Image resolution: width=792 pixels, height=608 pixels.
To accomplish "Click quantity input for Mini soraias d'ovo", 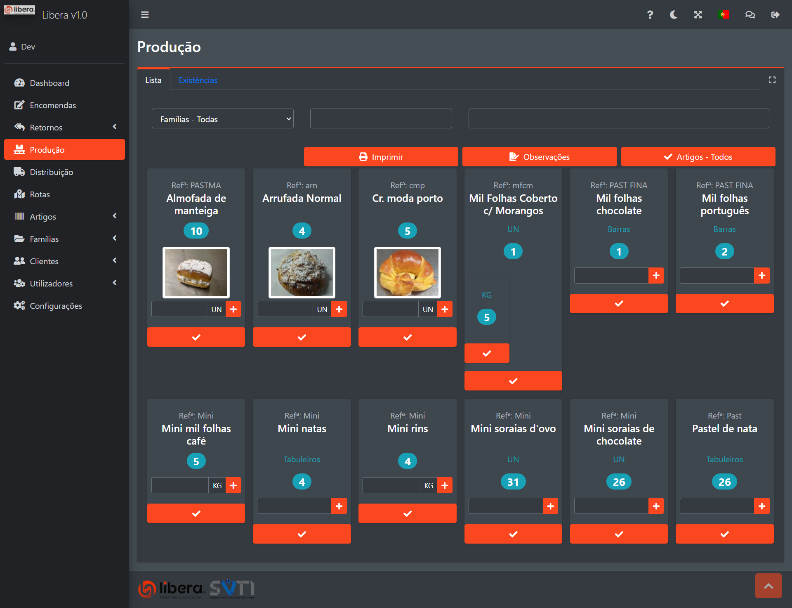I will coord(505,506).
